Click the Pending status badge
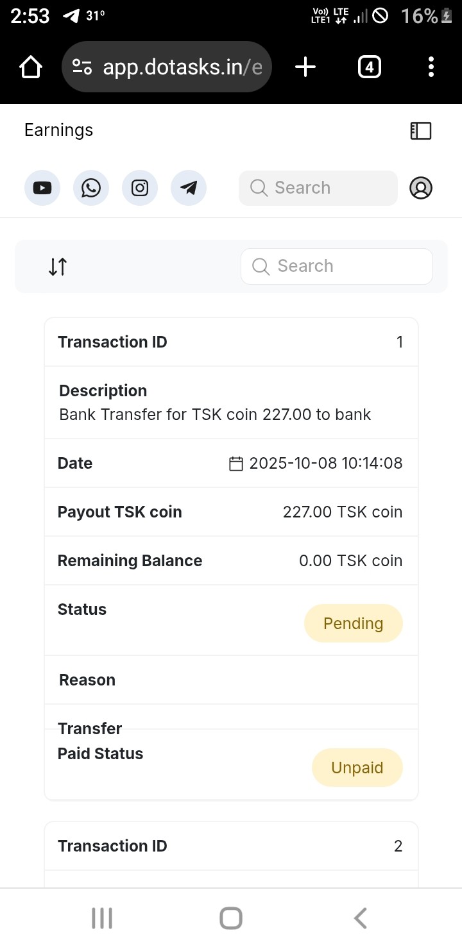Screen dimensions: 462x949 click(x=353, y=623)
